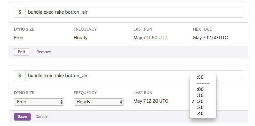Remove the first scheduled job

[x=44, y=52]
